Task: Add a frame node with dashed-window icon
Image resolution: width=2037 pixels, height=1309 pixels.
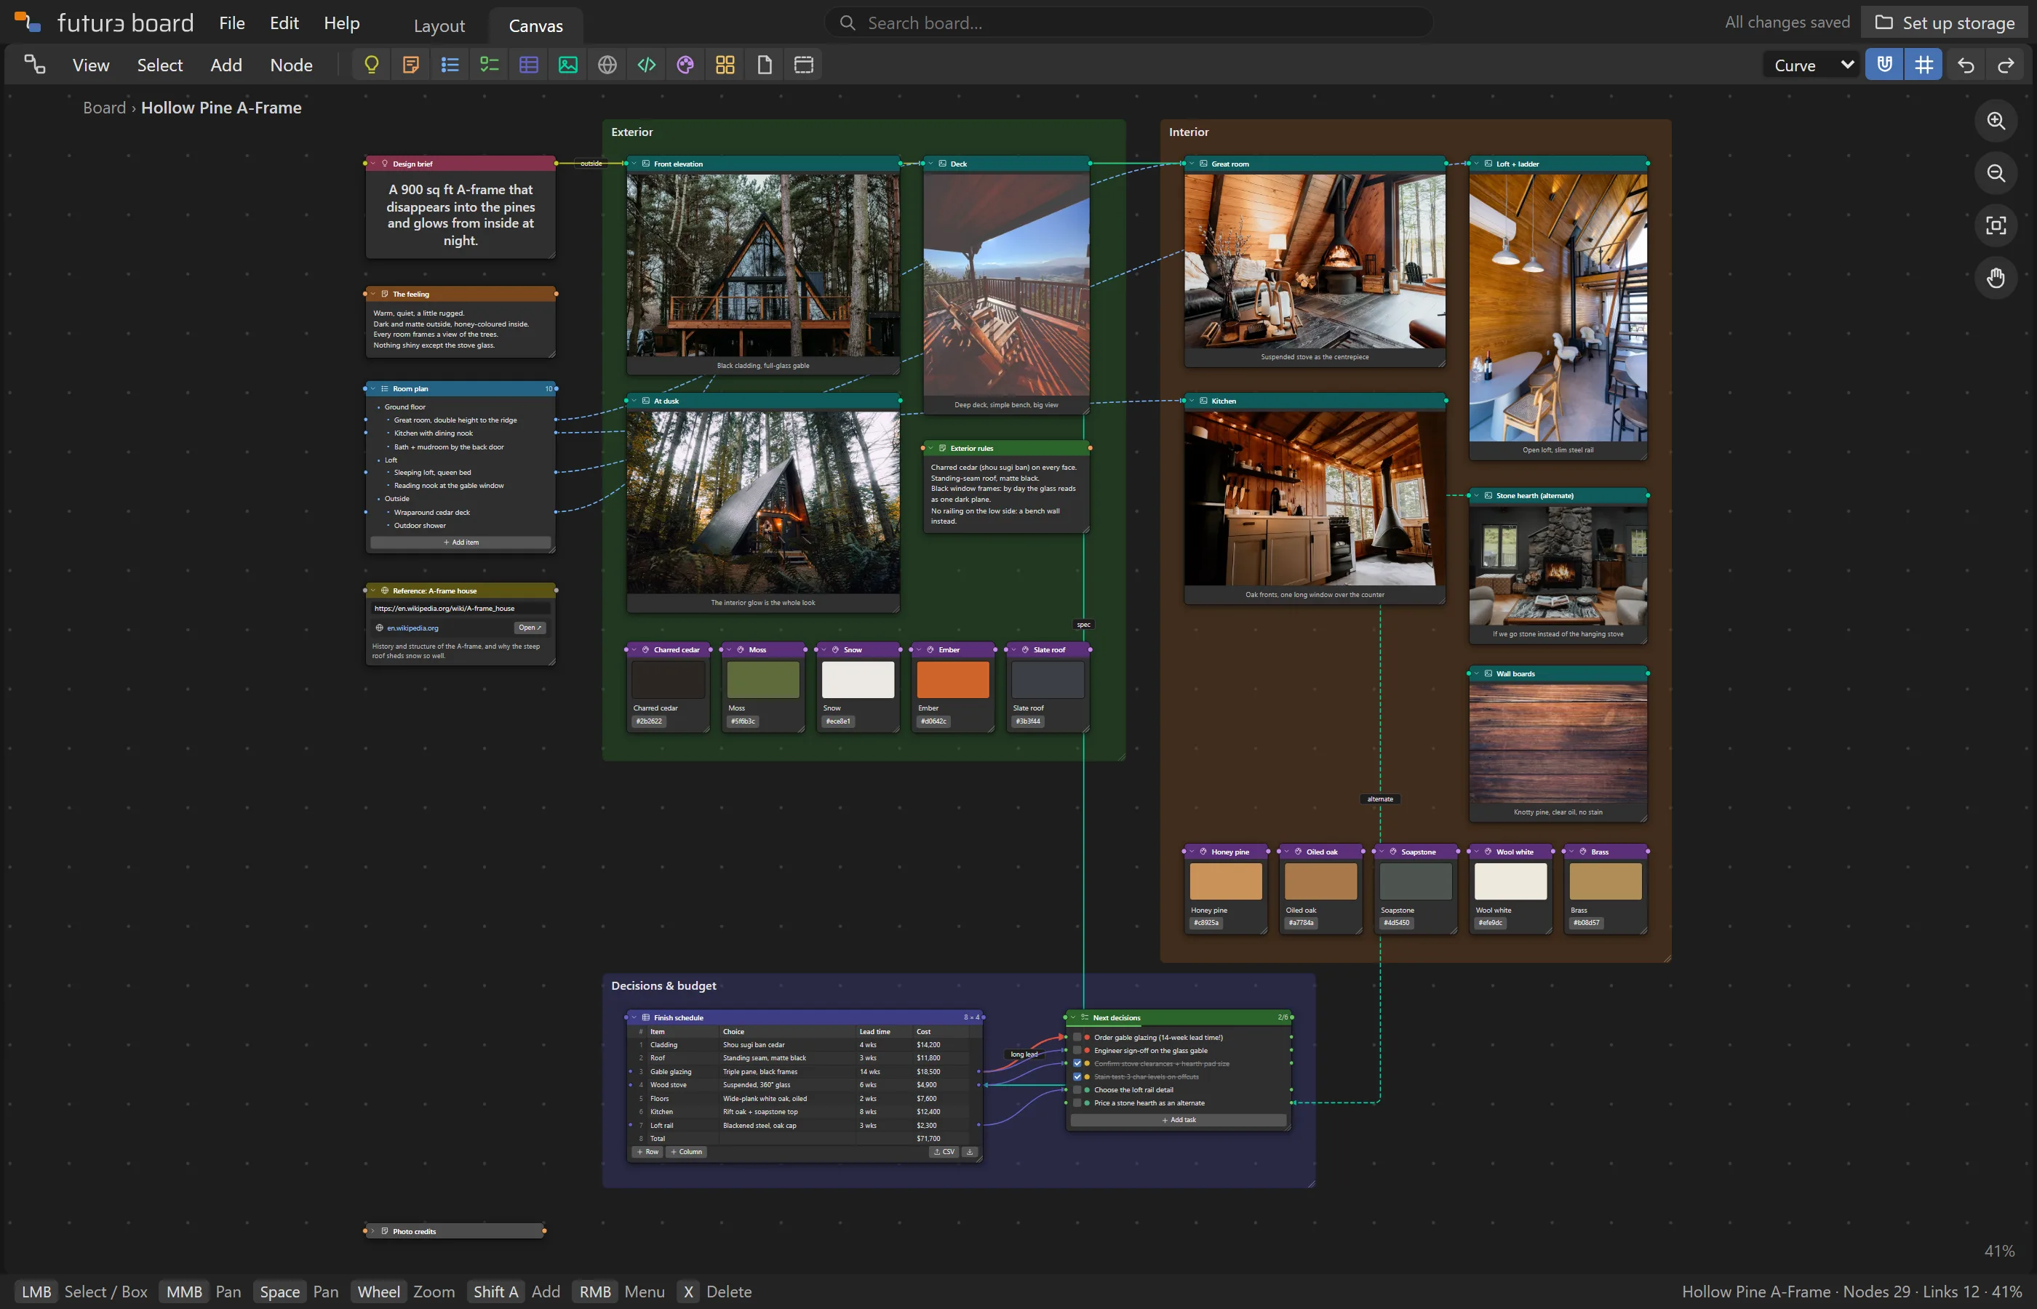Action: click(803, 65)
